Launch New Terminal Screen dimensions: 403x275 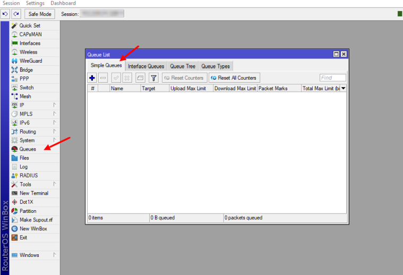click(35, 193)
